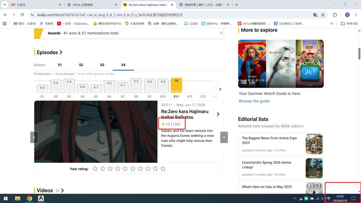Open Crunchyroll's Spring 2026 Anime Lineup
361x203 pixels.
(x=281, y=168)
